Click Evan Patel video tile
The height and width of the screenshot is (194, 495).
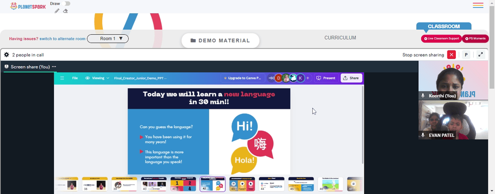pyautogui.click(x=453, y=120)
